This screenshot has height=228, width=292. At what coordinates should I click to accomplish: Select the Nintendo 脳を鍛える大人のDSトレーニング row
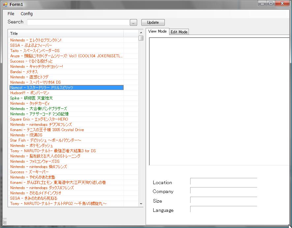click(67, 156)
